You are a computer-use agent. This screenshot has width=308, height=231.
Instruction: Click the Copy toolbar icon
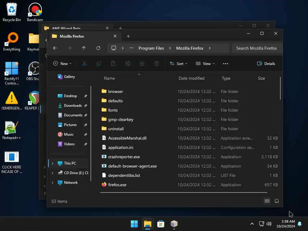[x=99, y=64]
